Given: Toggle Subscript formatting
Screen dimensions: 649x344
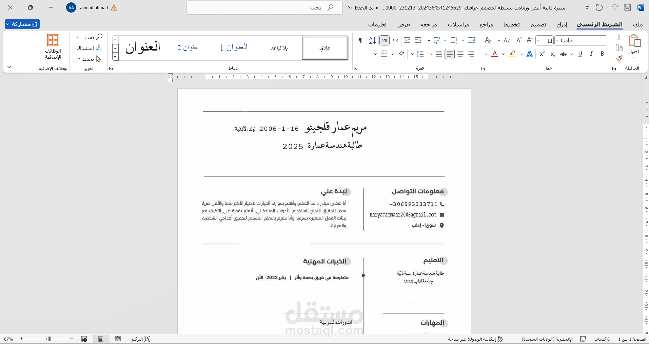Looking at the screenshot, I should click(x=553, y=54).
